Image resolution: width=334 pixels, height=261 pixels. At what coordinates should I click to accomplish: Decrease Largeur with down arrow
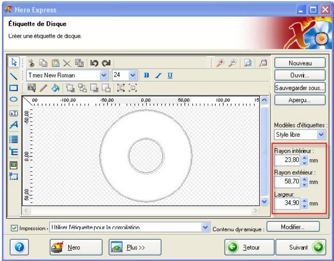305,206
